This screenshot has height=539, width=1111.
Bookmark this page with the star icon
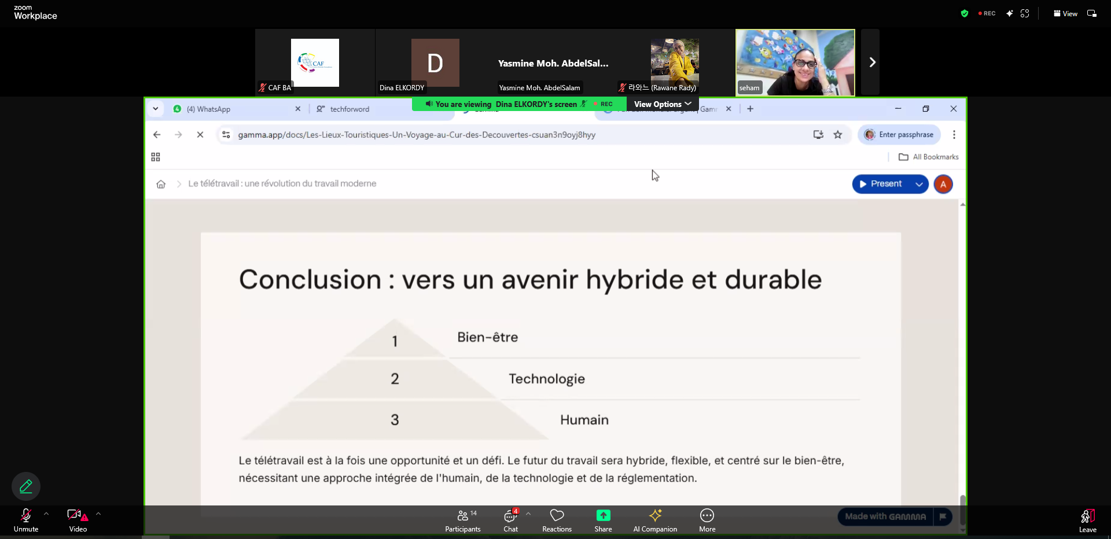pyautogui.click(x=837, y=135)
